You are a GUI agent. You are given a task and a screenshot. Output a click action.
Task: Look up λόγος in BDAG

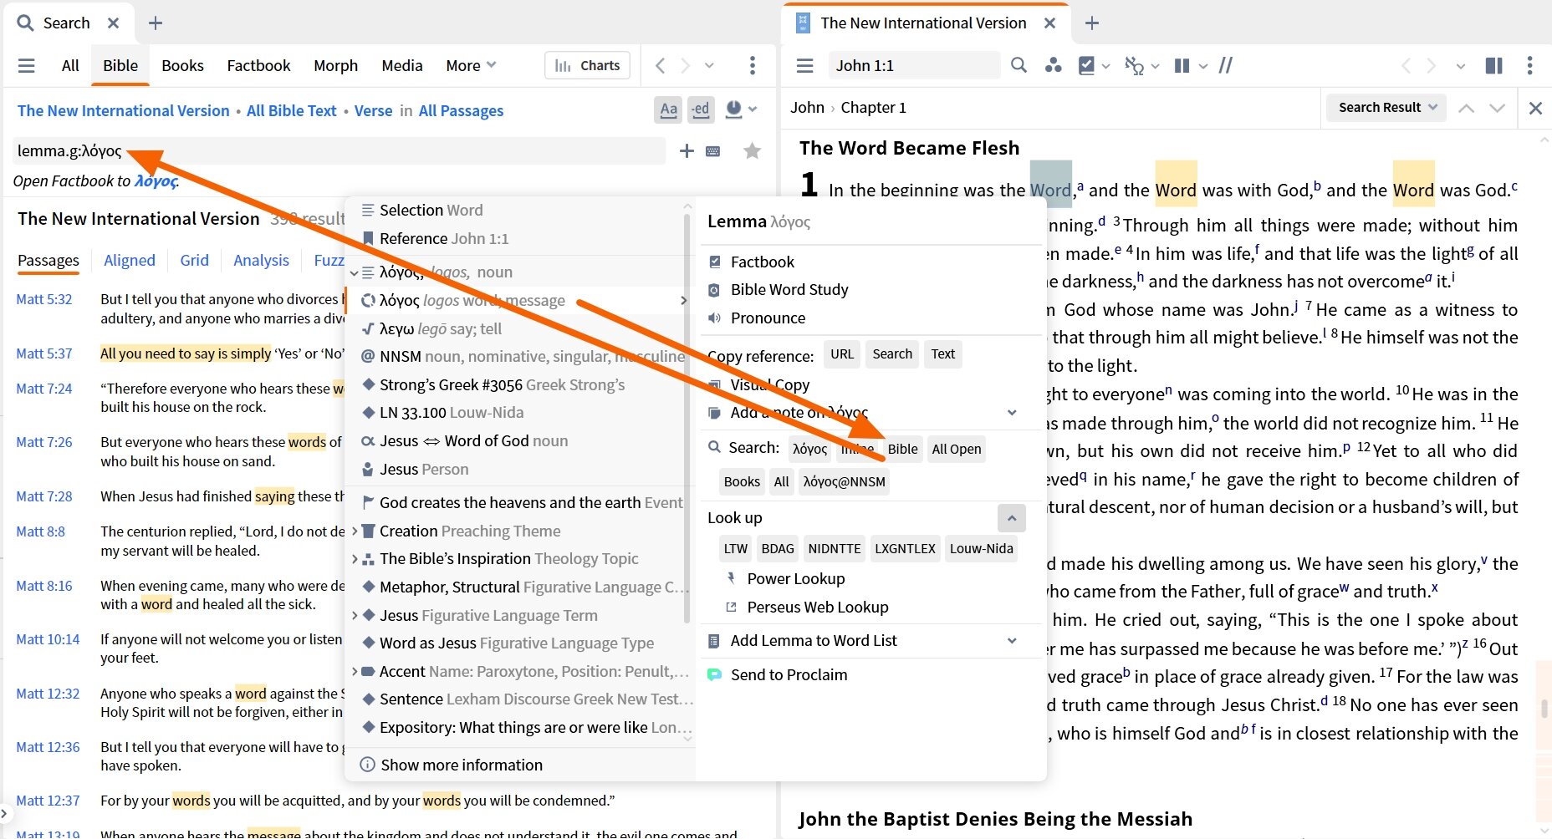click(x=777, y=548)
